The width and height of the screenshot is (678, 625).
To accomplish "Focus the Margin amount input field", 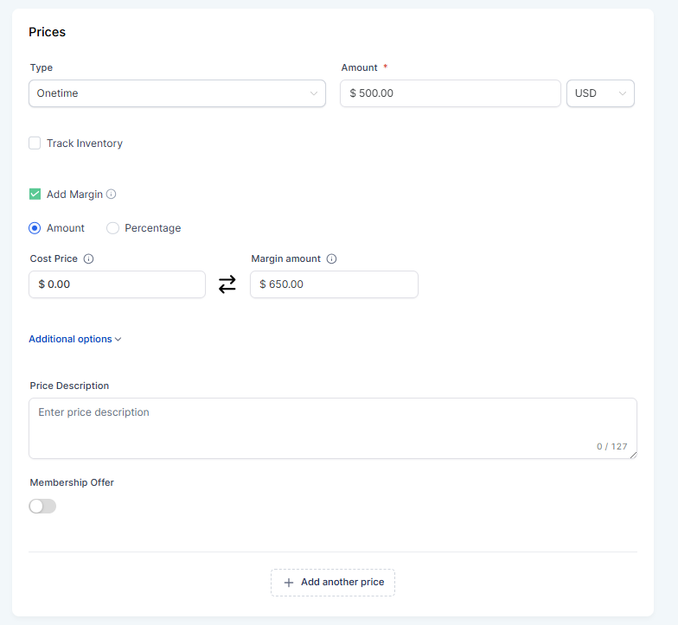I will point(334,284).
